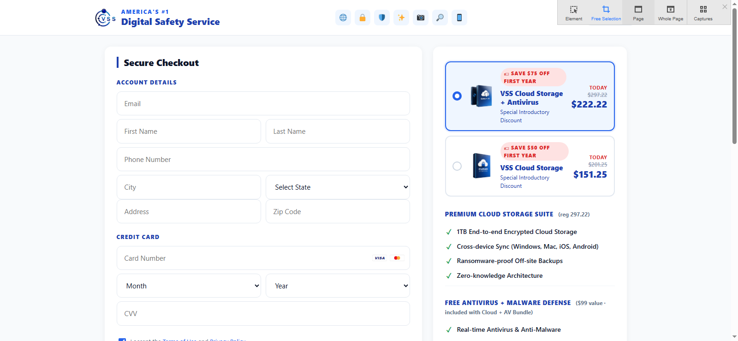Screen dimensions: 738x341
Task: Click the "ACCOUNT DETAILS" section label
Action: [x=146, y=83]
